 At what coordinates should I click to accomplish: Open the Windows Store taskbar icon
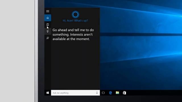click(125, 93)
